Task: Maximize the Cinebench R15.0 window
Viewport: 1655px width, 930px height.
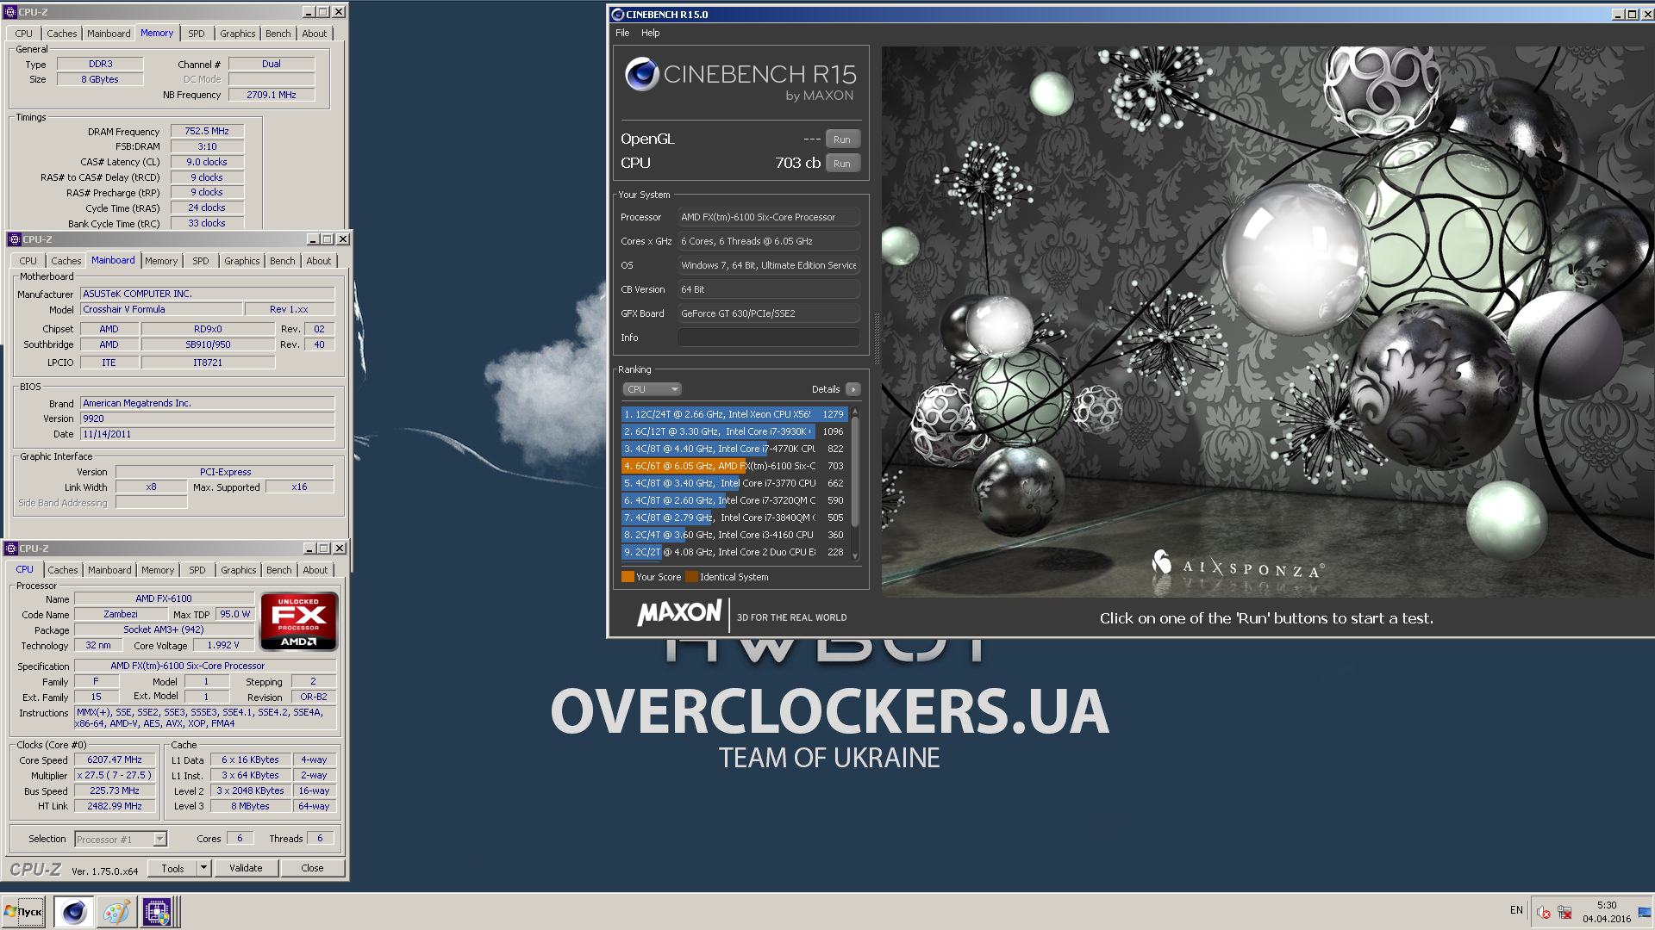Action: tap(1632, 15)
